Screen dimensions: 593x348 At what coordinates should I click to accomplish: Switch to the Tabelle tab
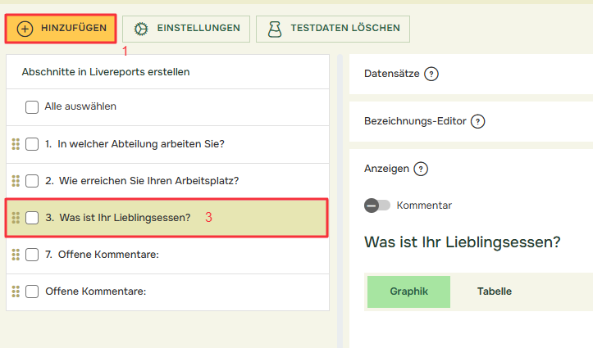[495, 292]
